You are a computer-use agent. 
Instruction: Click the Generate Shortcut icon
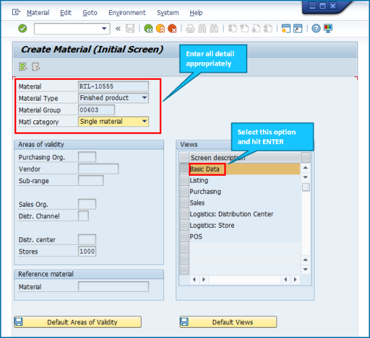297,28
